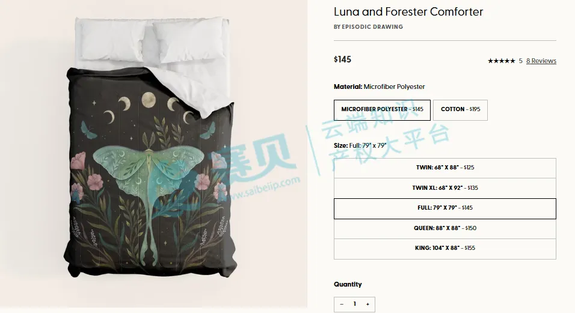Select King 104" x 88" size
The image size is (575, 313).
tap(445, 249)
